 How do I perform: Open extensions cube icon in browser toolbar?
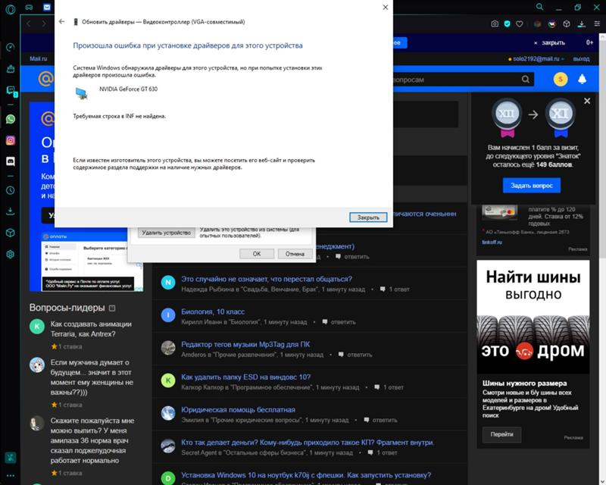point(566,24)
